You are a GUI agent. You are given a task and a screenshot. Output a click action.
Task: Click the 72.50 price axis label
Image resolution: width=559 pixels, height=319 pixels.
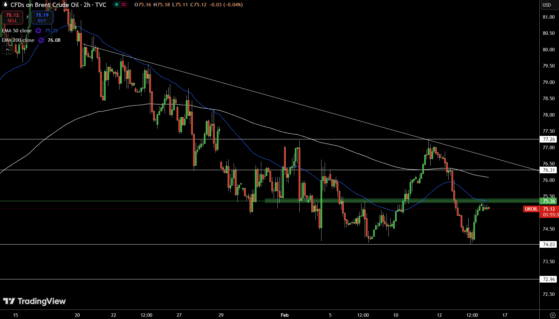click(x=549, y=294)
